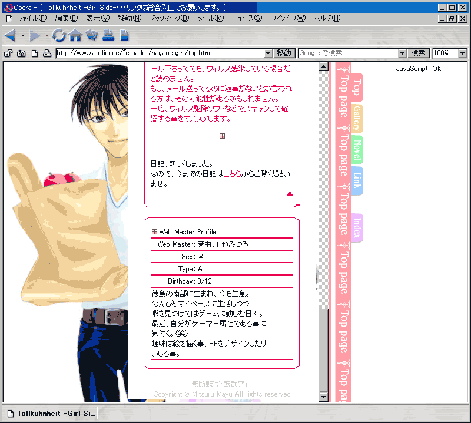The height and width of the screenshot is (423, 471).
Task: Select the Tollkuhnheit -Girl Si... page tab
Action: (x=51, y=414)
